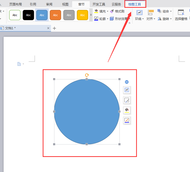Click the 形状效果 shape effects icon
This screenshot has height=172, width=190.
point(112,19)
